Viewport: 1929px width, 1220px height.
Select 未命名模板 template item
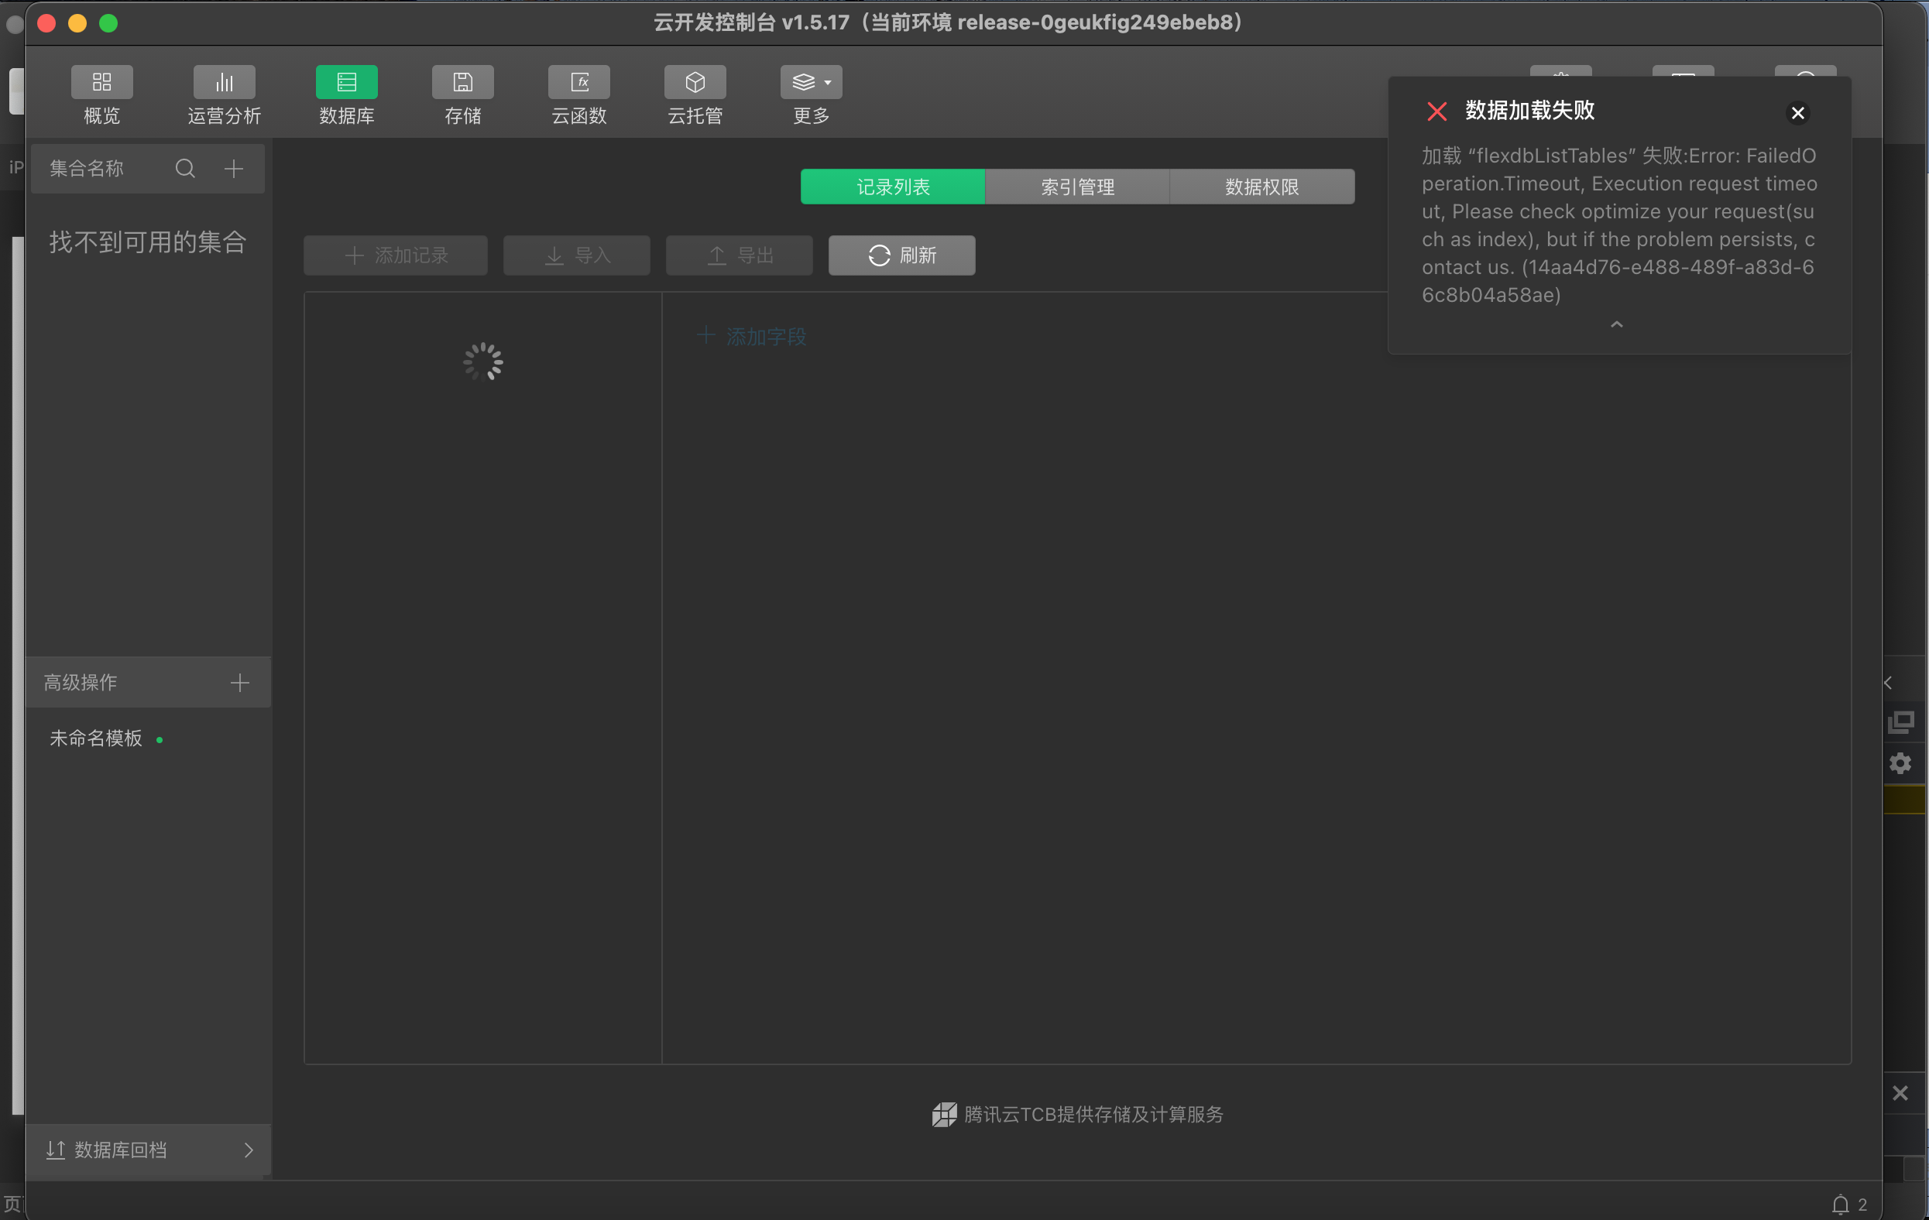pos(96,738)
